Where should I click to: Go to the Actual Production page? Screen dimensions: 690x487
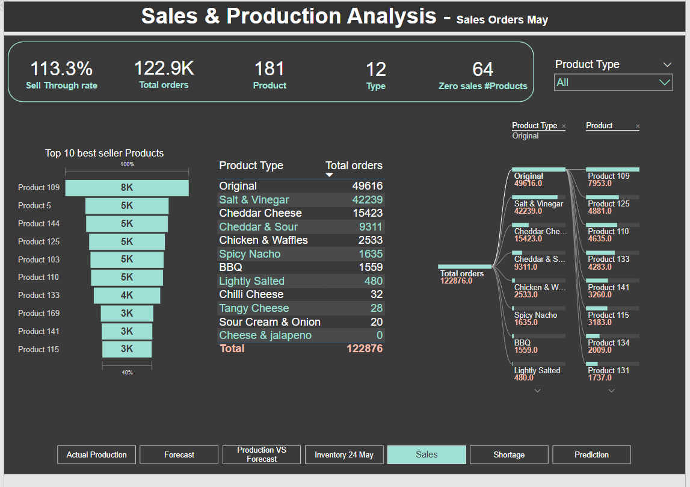point(96,455)
